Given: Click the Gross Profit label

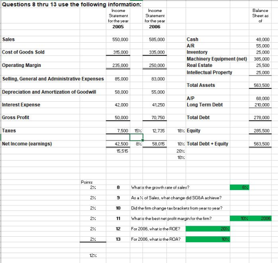Looking at the screenshot, I should pyautogui.click(x=15, y=117).
